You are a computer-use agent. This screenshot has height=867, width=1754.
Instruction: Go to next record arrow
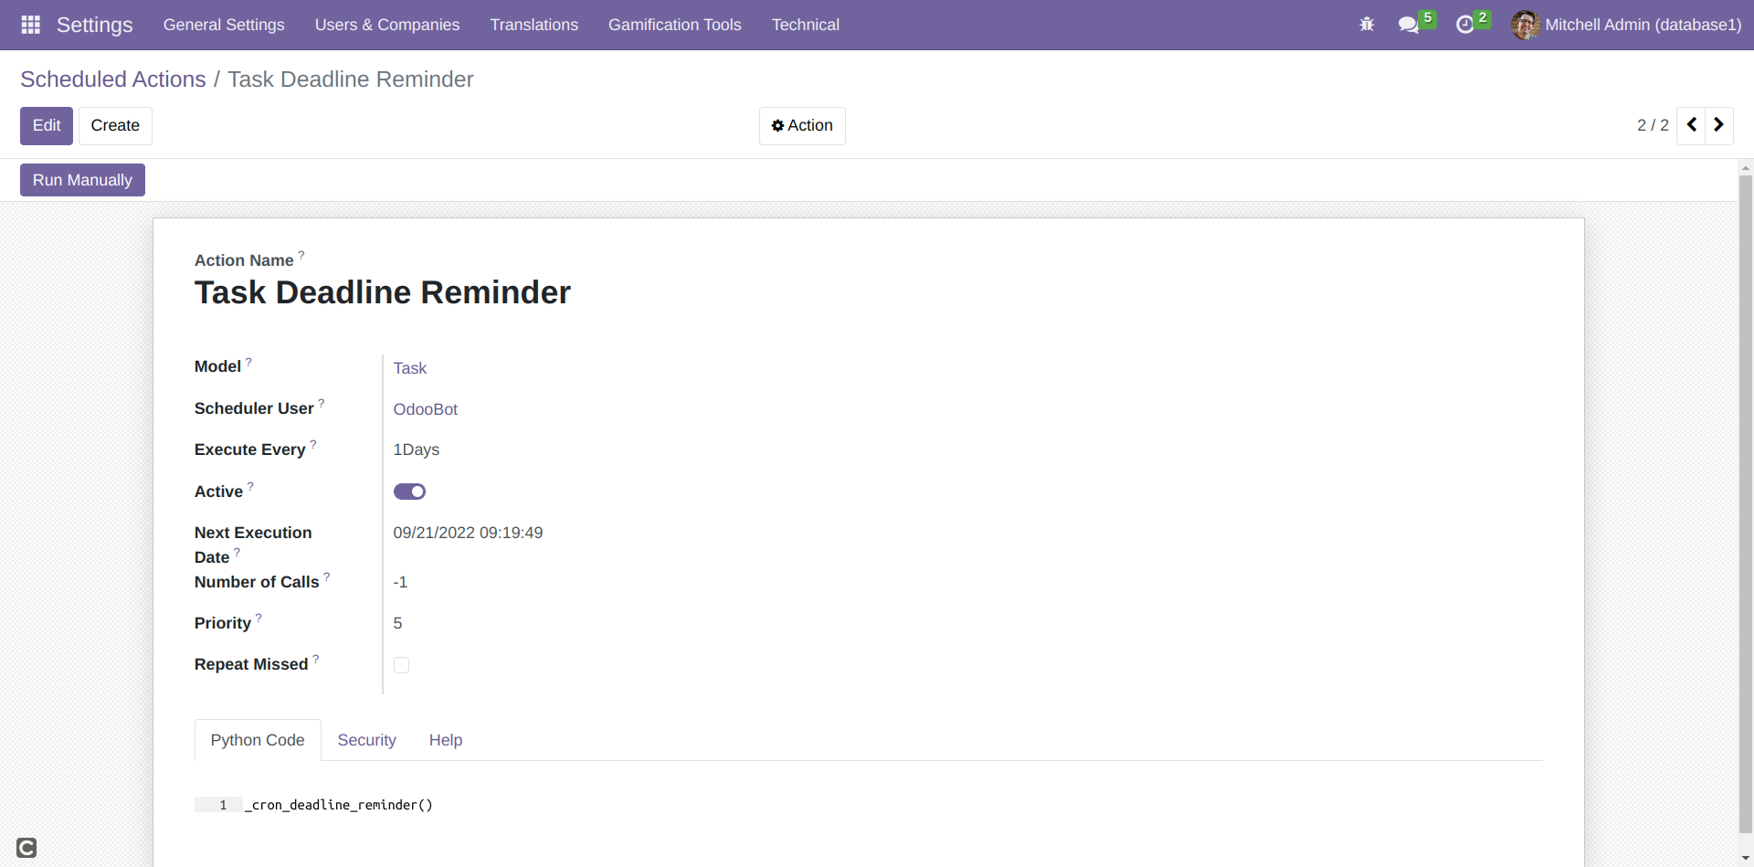pyautogui.click(x=1718, y=125)
